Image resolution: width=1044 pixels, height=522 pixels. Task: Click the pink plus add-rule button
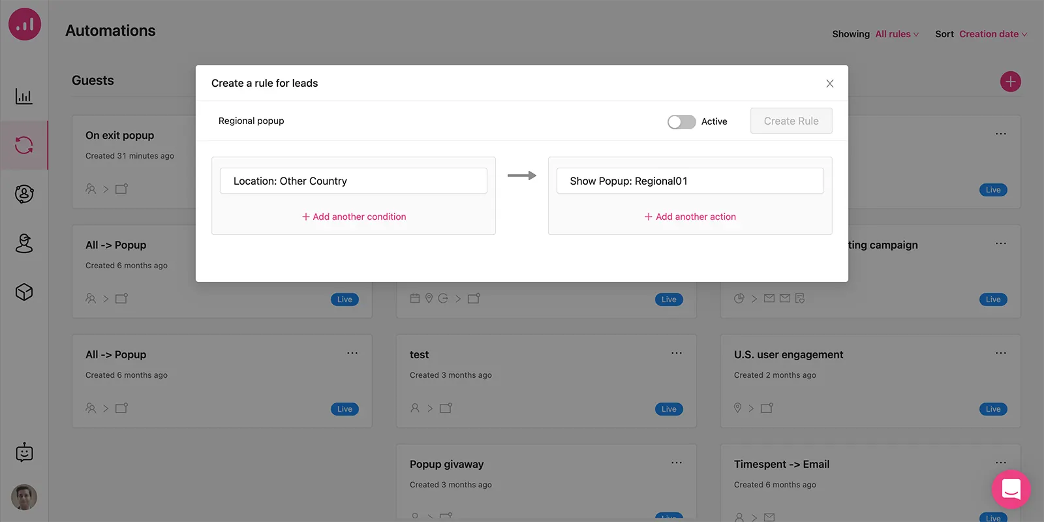(x=1011, y=82)
